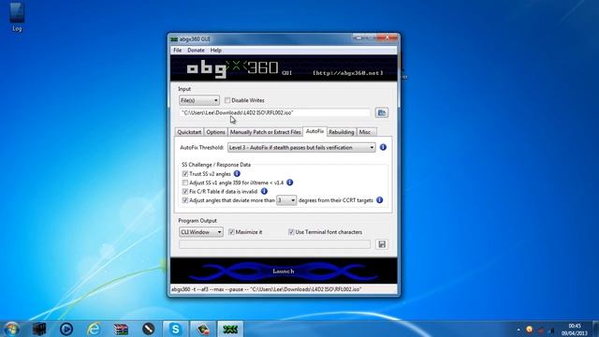Screen dimensions: 599x337
Task: Switch to the Quickstart tab
Action: click(x=189, y=132)
